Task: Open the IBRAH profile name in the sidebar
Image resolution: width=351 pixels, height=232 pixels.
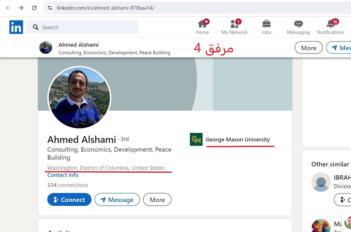Action: 342,178
